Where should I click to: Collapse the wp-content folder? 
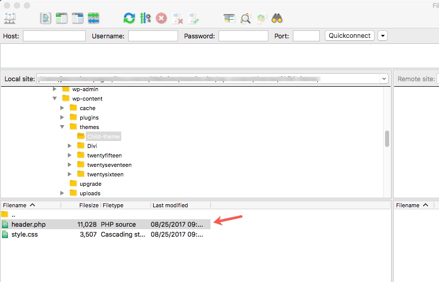tap(54, 98)
